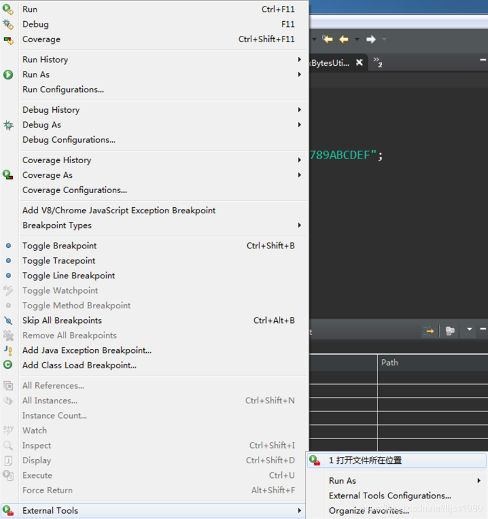This screenshot has width=488, height=519.
Task: Expand Breakpoint Types submenu
Action: click(x=299, y=225)
